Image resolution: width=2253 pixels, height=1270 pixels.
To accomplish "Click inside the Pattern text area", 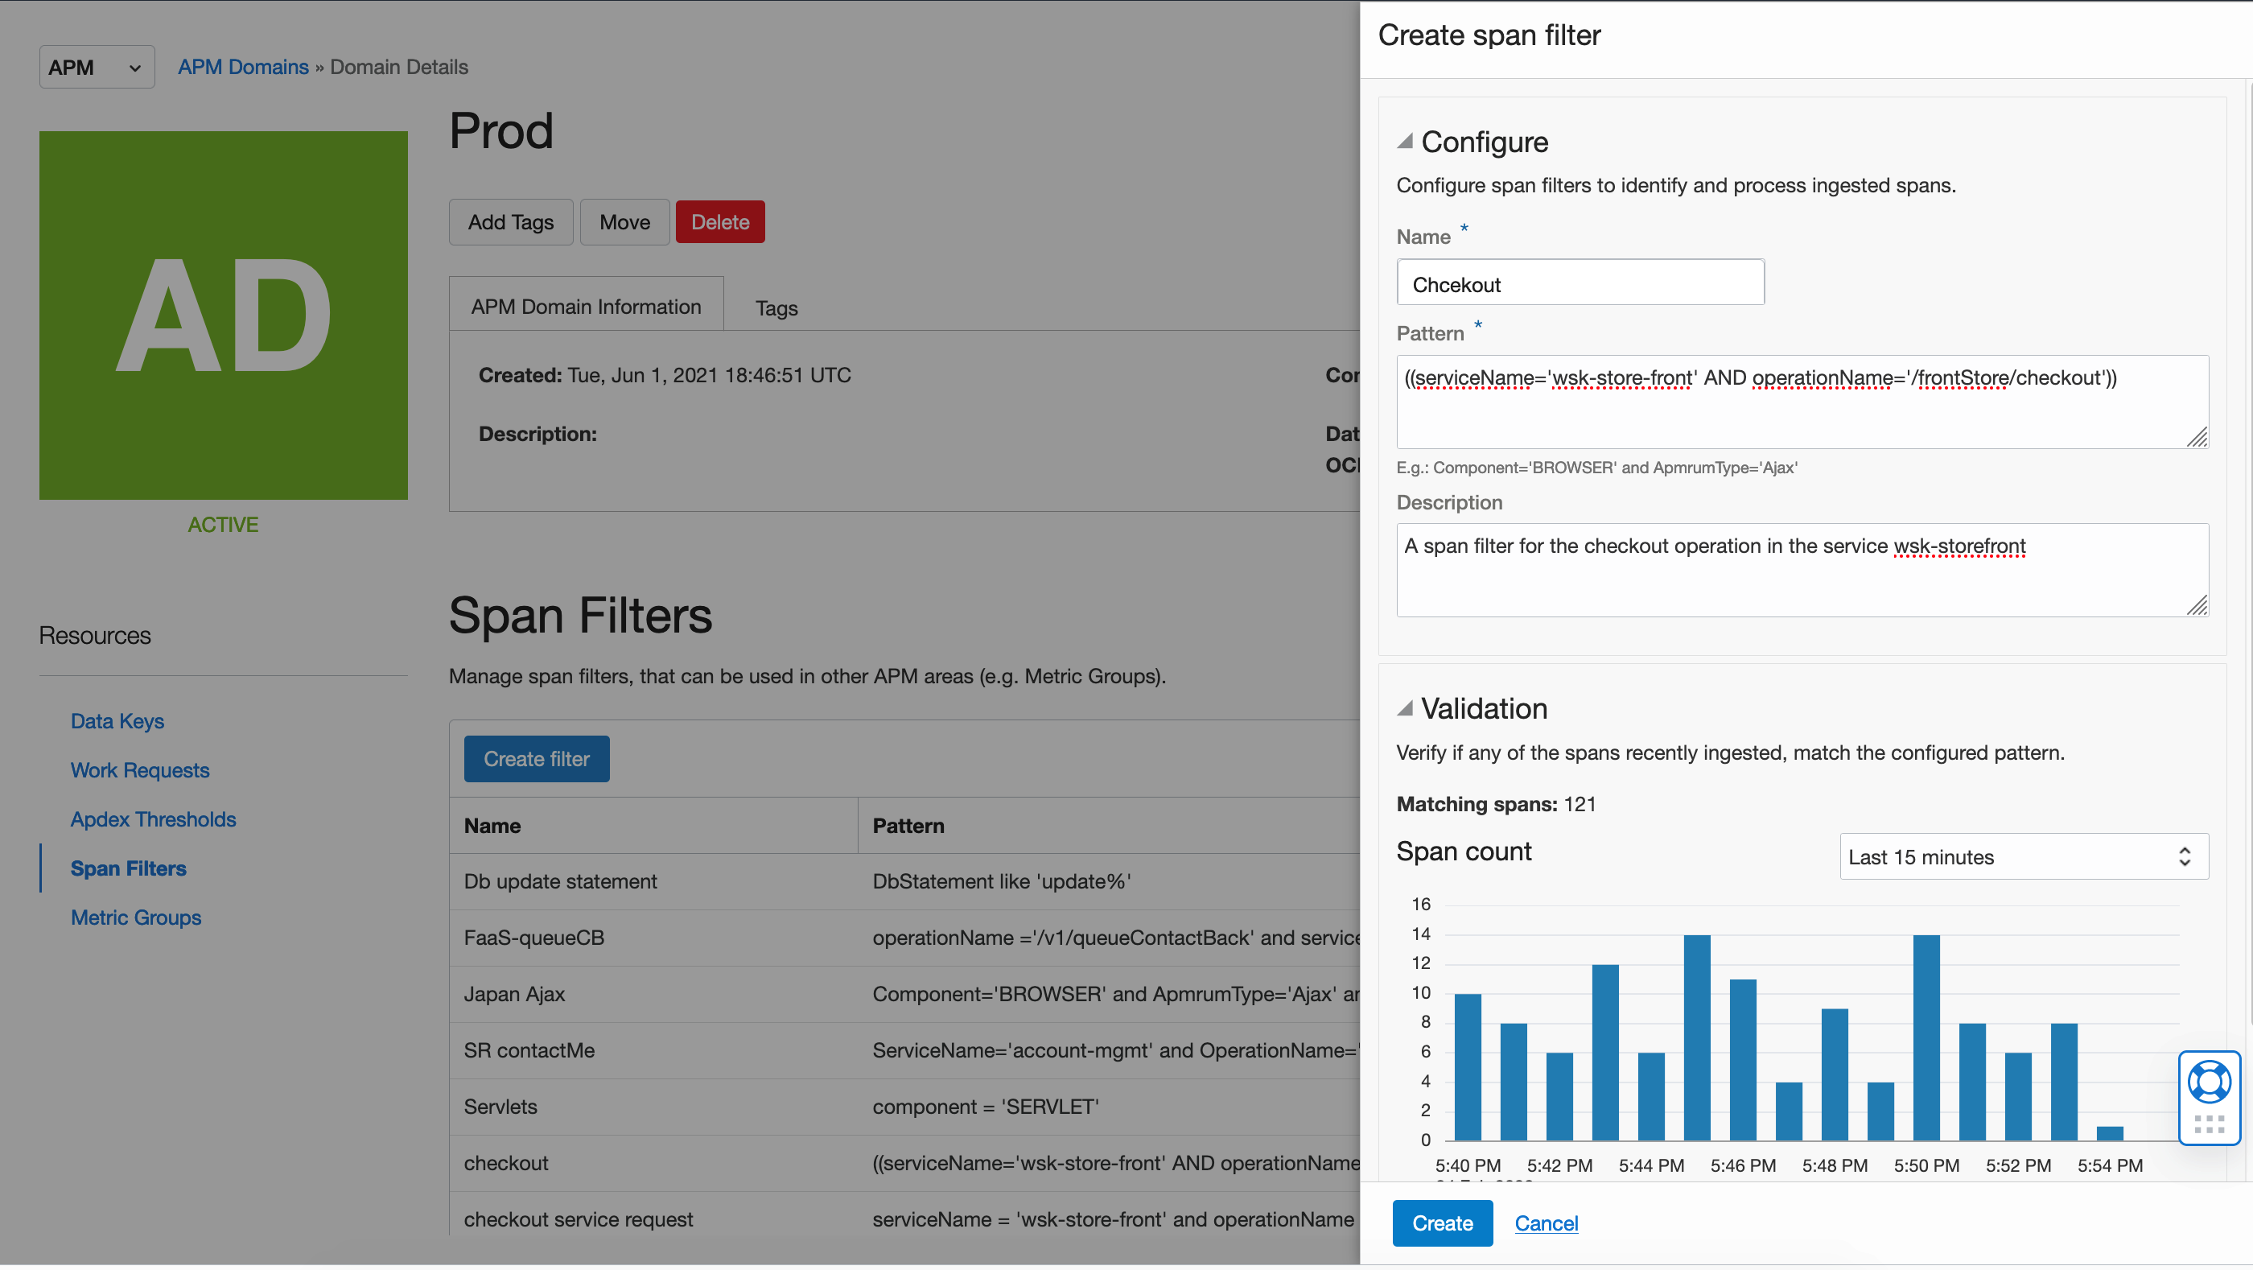I will tap(1802, 402).
